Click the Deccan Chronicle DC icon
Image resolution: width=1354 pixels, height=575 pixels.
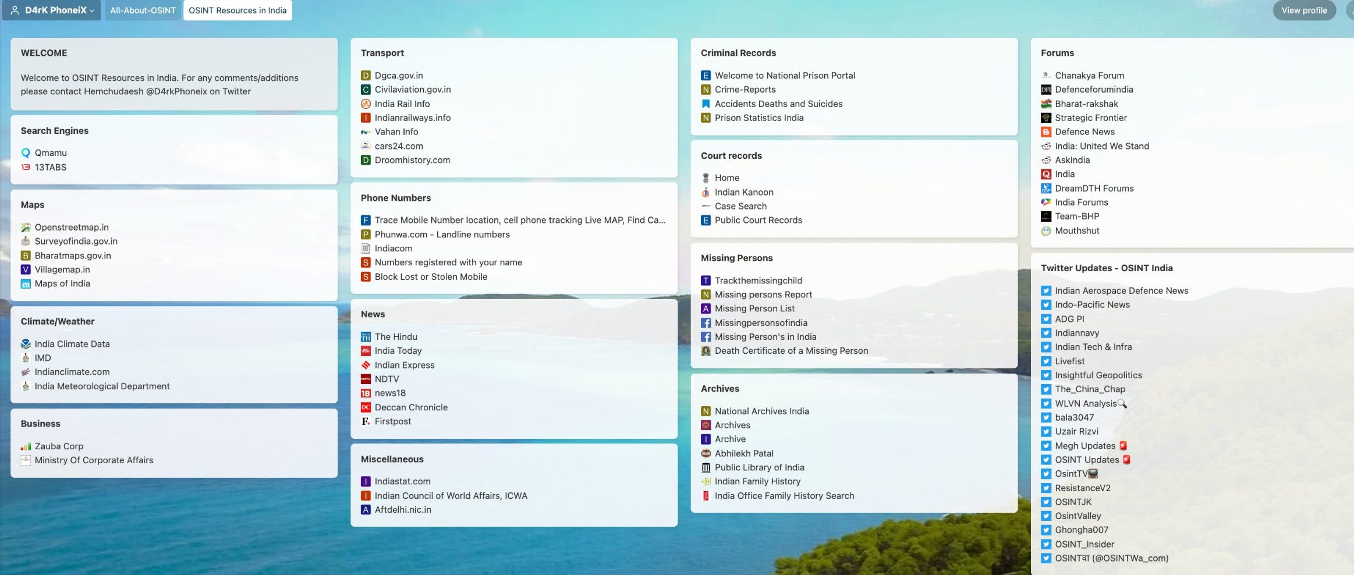coord(366,407)
